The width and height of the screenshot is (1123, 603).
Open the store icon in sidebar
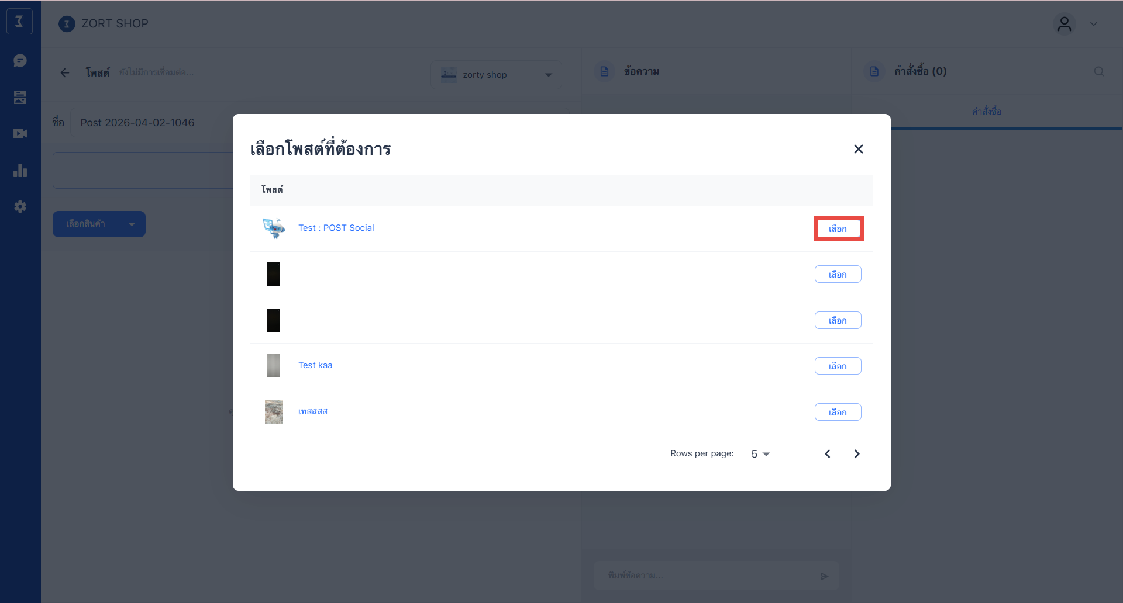click(20, 97)
